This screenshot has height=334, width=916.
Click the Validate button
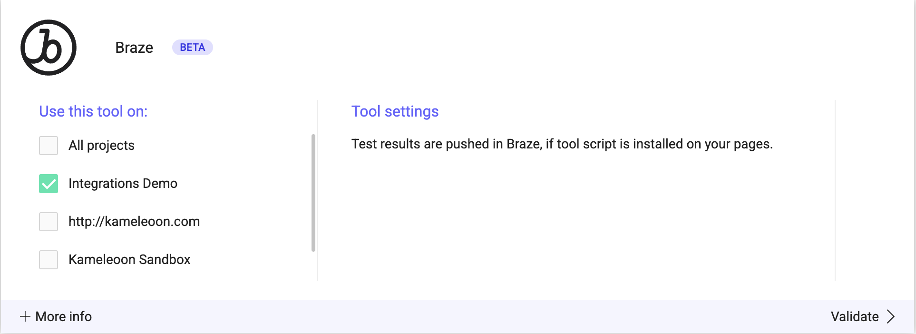pyautogui.click(x=854, y=316)
